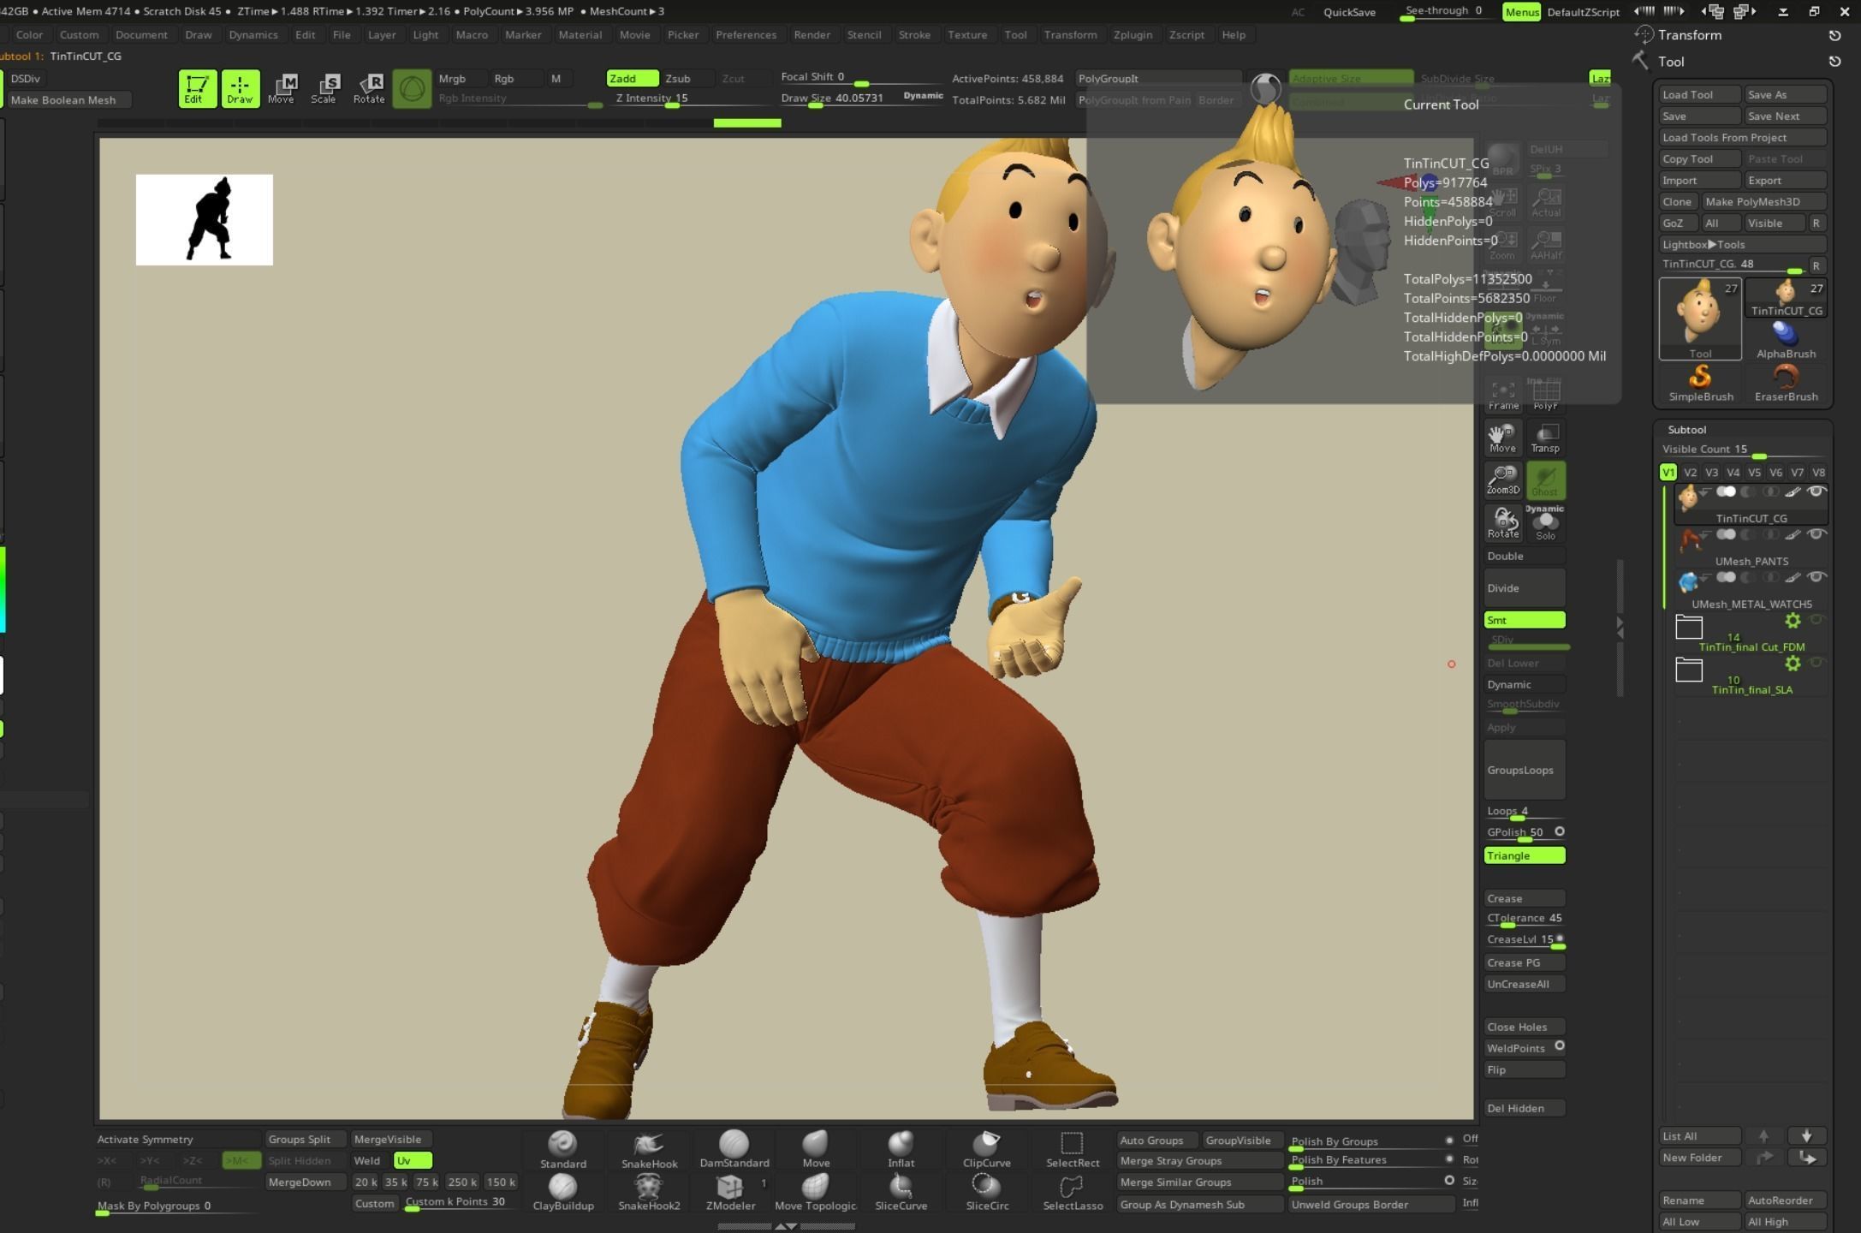
Task: Collapse the Tool palette header
Action: click(1671, 62)
